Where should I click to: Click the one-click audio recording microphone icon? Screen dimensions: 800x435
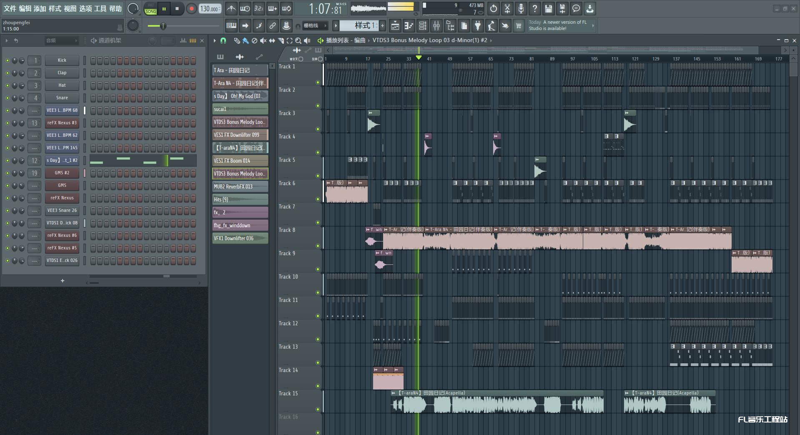521,8
